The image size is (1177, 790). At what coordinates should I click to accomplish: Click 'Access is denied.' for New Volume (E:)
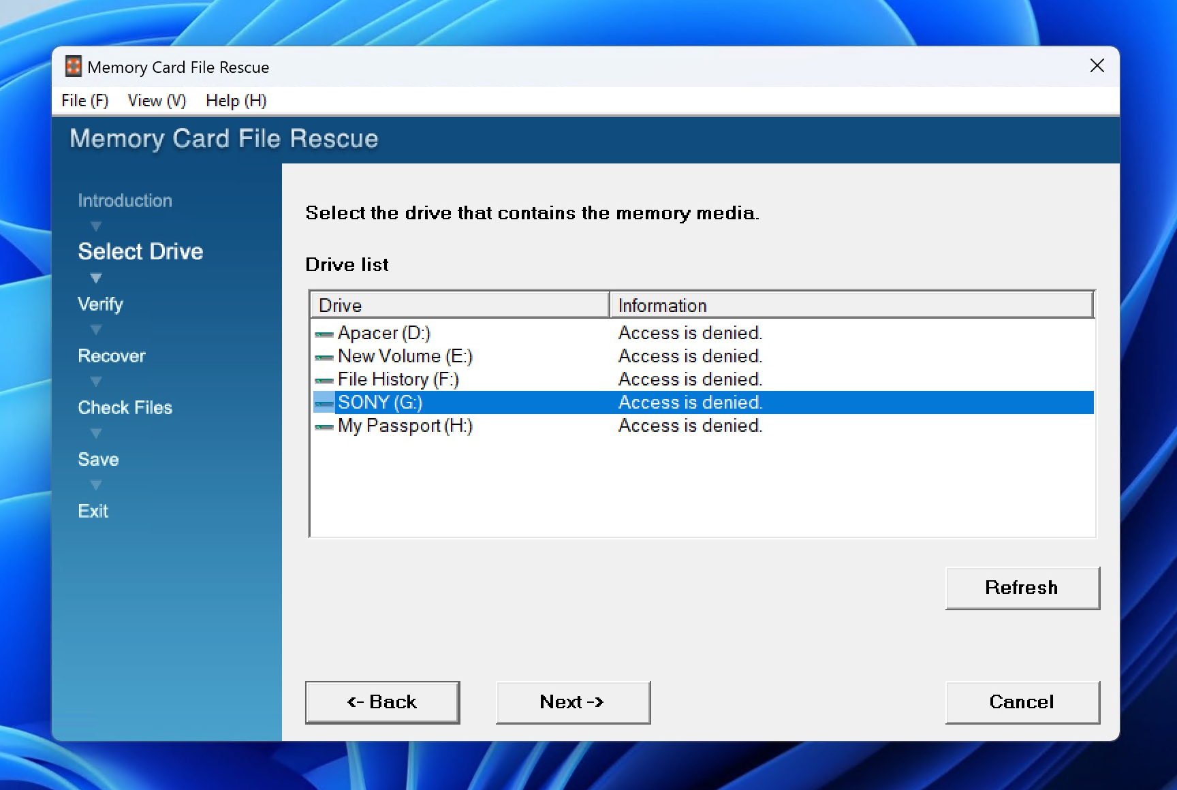[690, 356]
